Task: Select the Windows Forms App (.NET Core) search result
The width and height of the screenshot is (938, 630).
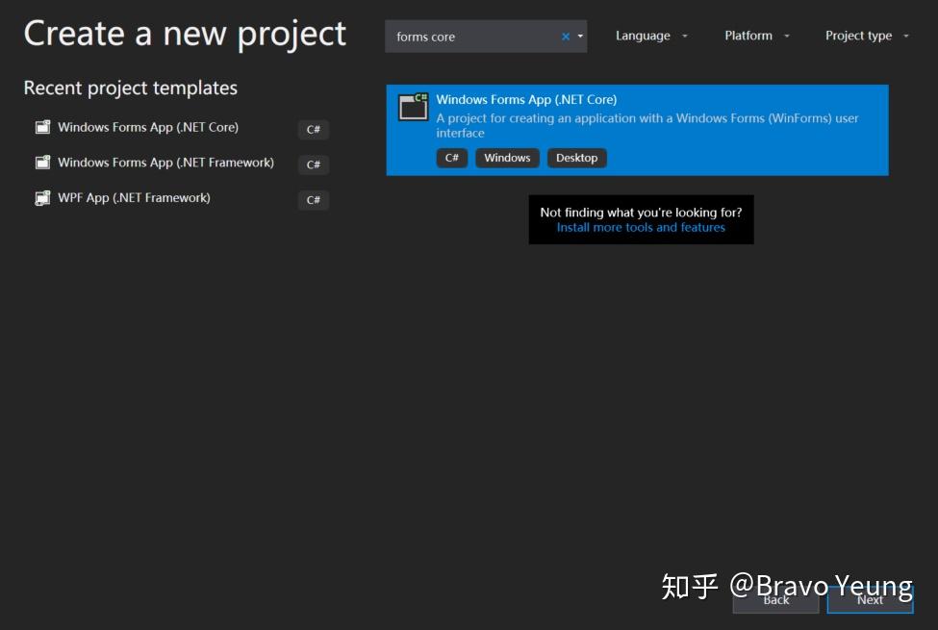Action: 637,131
